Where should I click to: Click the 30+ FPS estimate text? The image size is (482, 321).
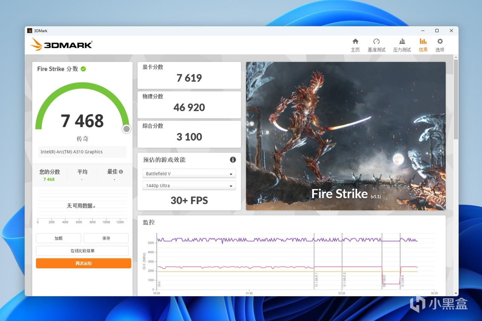click(x=189, y=200)
